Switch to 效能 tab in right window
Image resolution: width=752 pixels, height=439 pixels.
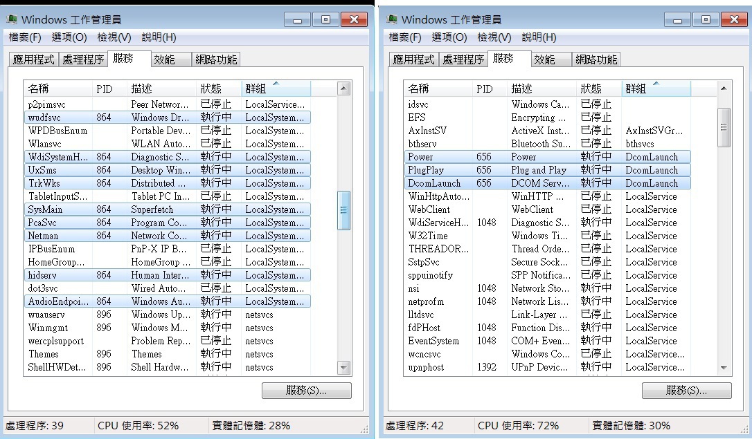pos(551,59)
